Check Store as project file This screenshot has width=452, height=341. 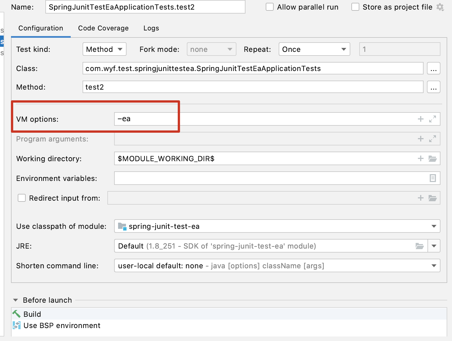[x=355, y=7]
